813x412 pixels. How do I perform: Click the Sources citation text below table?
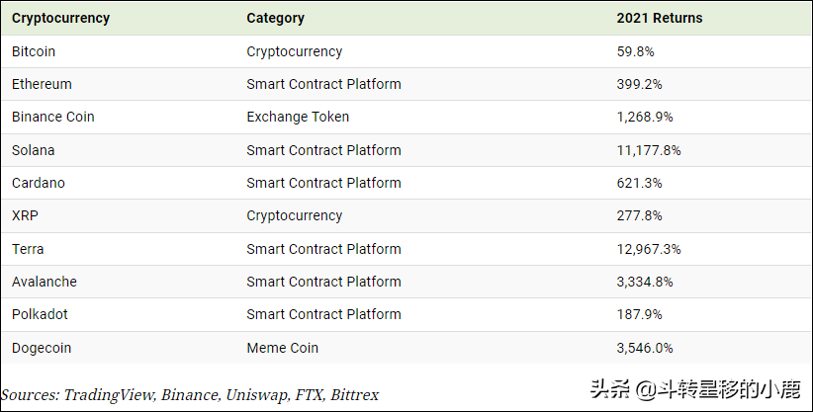[x=190, y=394]
